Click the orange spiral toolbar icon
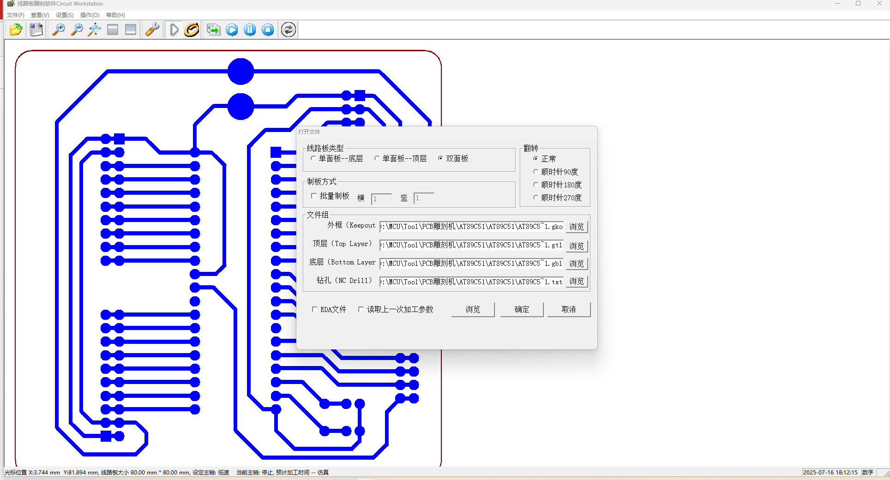890x480 pixels. [192, 30]
